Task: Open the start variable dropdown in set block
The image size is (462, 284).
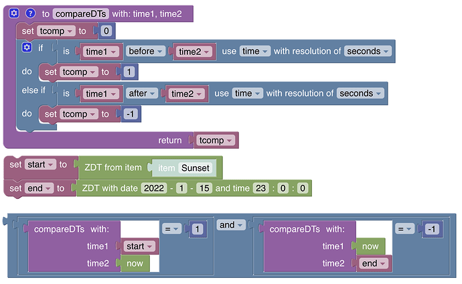Action: click(41, 165)
